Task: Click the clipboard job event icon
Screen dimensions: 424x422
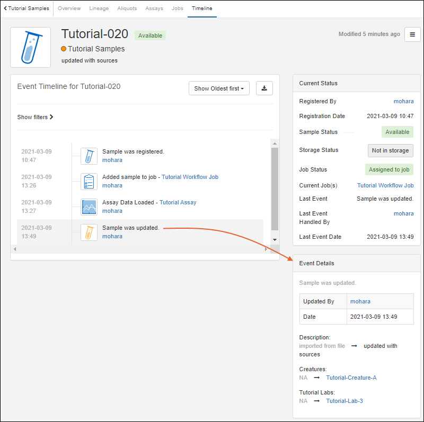Action: pos(89,181)
